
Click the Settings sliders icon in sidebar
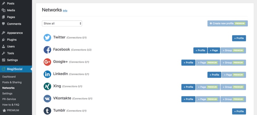pos(3,60)
